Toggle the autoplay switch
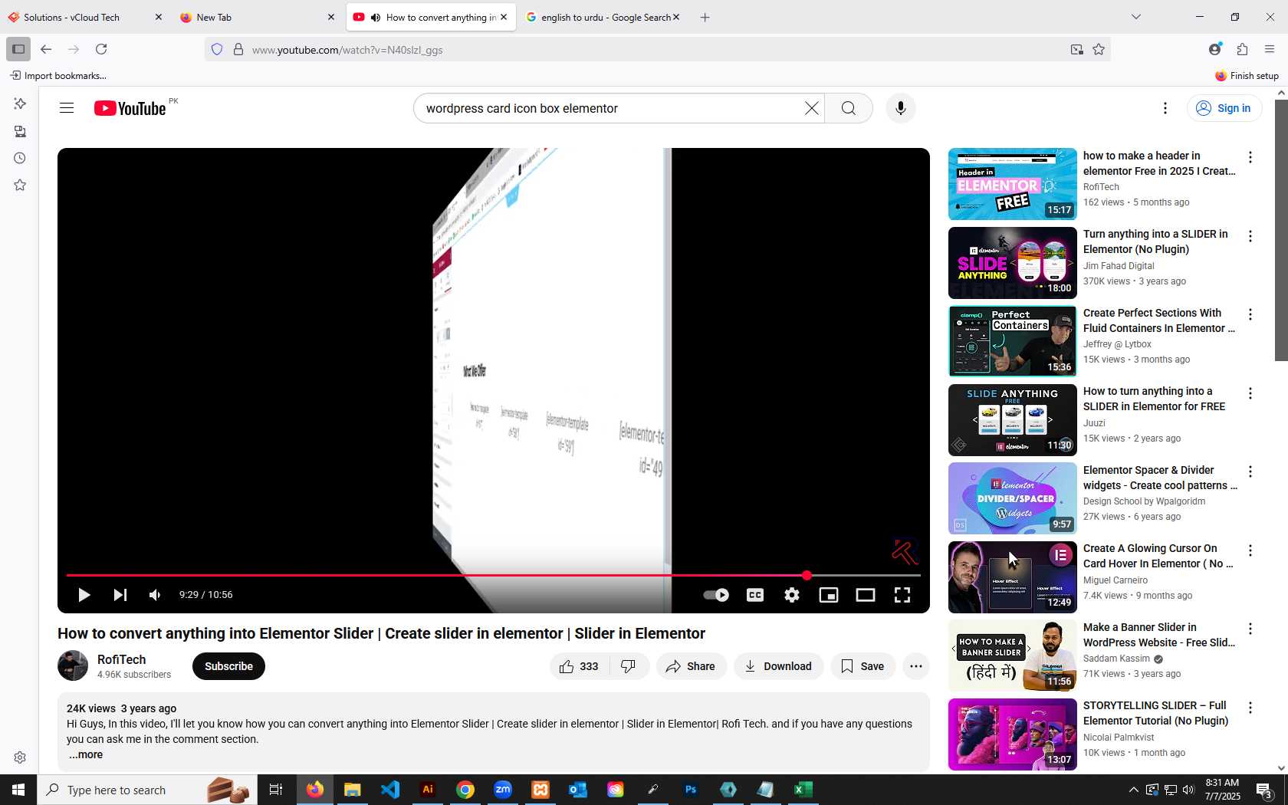Screen dimensions: 1288x805 (717, 595)
